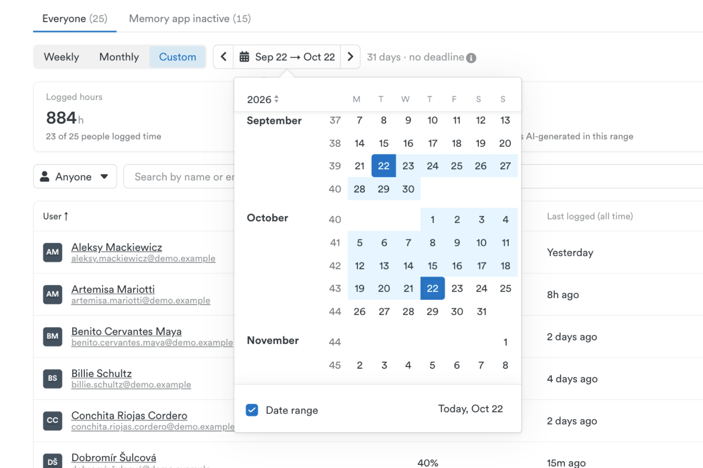Viewport: 703px width, 468px height.
Task: Click Aleksy Mackiewicz's AM avatar
Action: point(52,252)
